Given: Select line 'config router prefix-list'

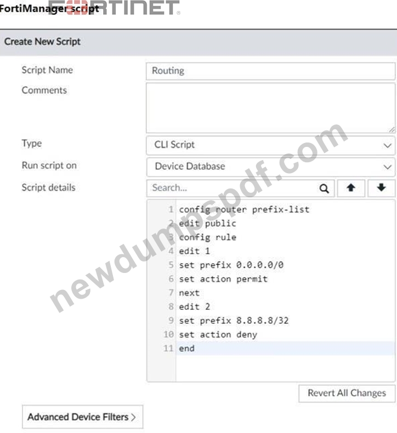Looking at the screenshot, I should coord(244,209).
